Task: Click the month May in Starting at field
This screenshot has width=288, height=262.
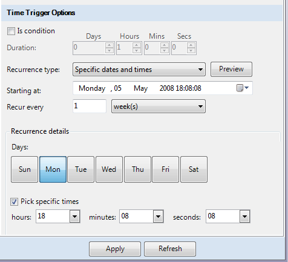Action: pos(140,88)
